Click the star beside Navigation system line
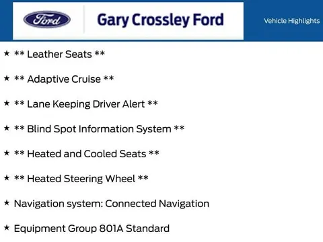This screenshot has height=242, width=323. pos(7,202)
